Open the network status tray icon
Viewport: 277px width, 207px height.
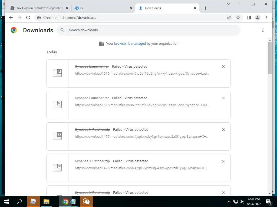tap(236, 202)
